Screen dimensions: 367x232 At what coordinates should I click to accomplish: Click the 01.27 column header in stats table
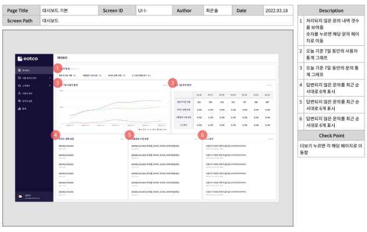pos(211,95)
